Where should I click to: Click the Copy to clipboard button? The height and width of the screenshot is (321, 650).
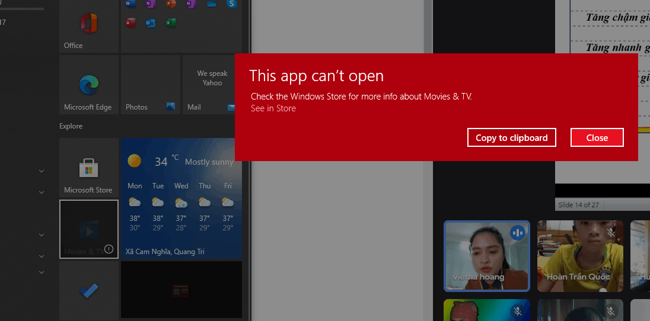point(512,137)
